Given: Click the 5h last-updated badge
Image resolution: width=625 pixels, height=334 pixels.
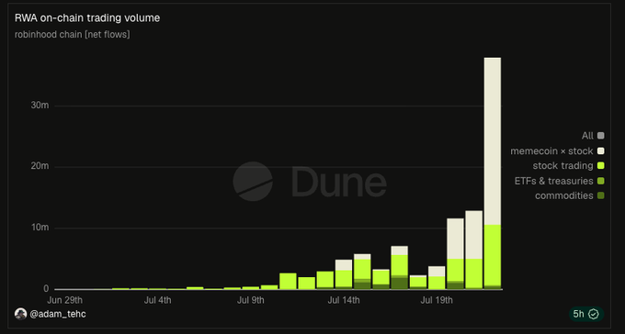Looking at the screenshot, I should coord(586,314).
